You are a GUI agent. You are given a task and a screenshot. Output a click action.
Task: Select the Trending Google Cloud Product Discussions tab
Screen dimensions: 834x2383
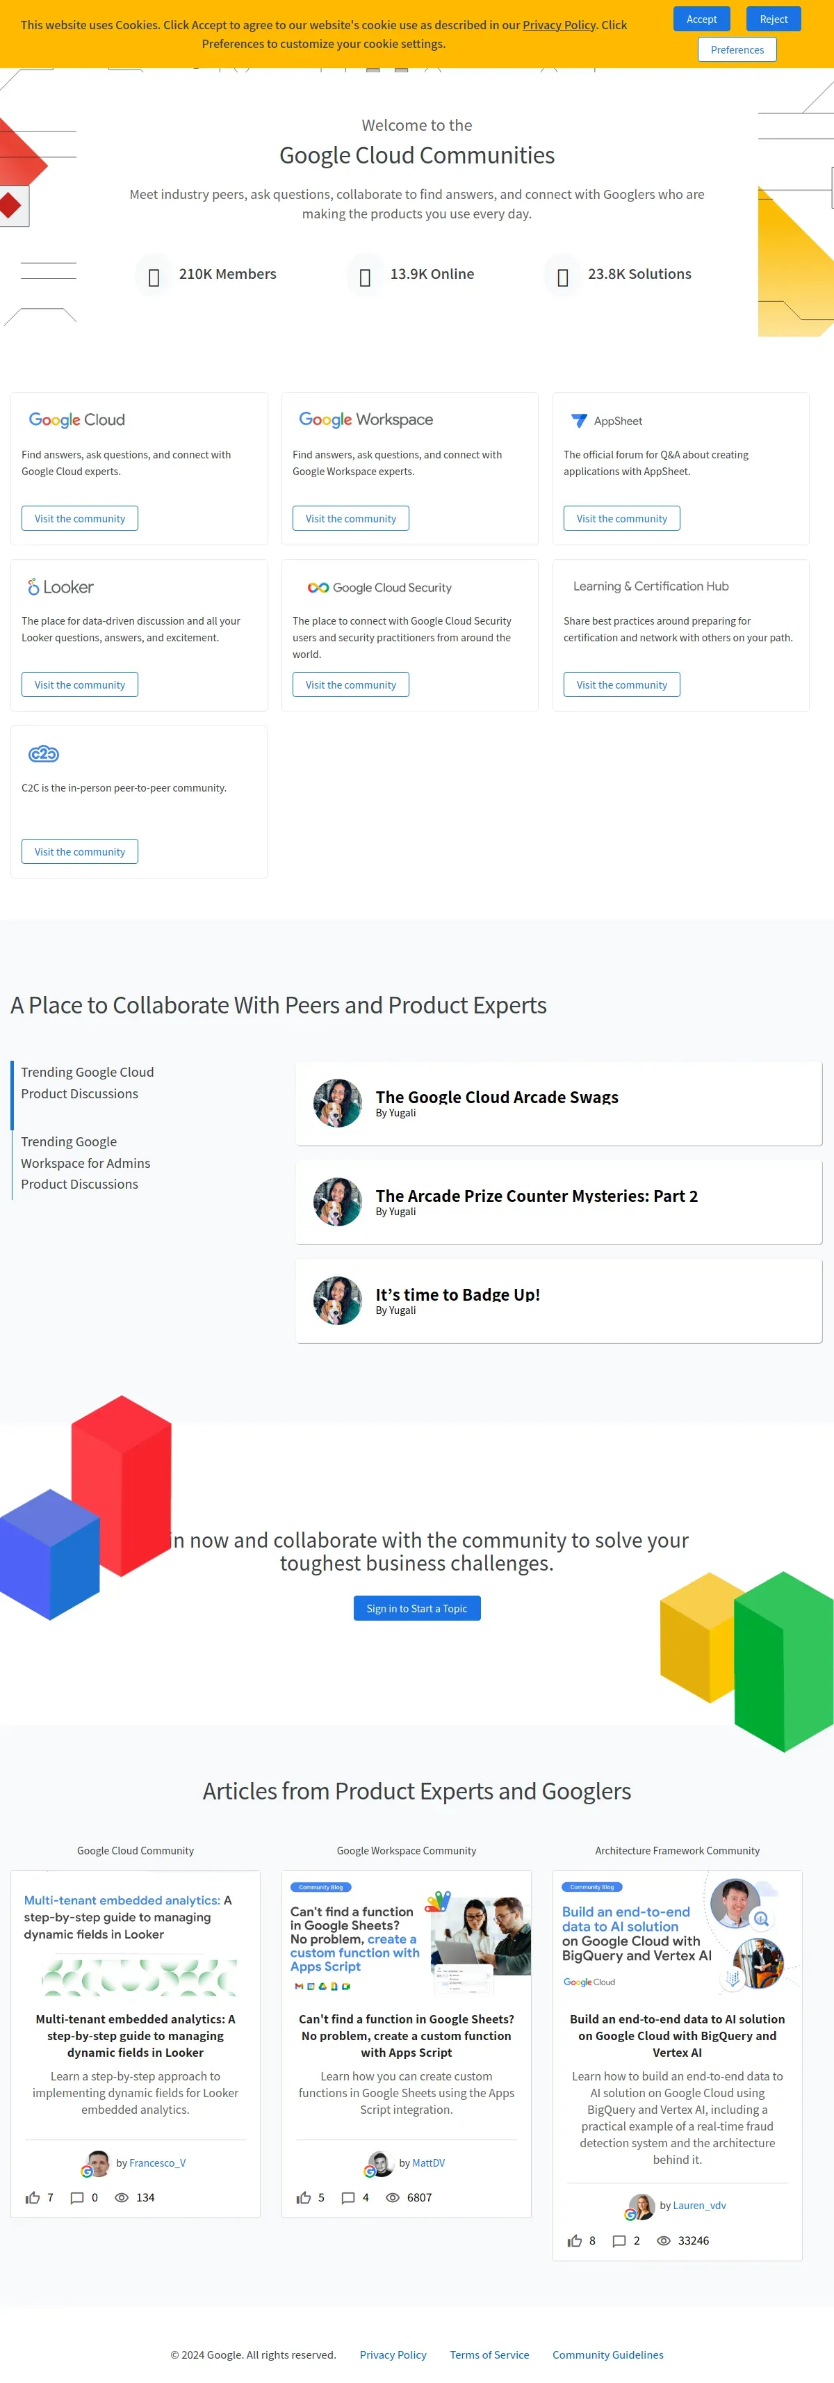[88, 1082]
